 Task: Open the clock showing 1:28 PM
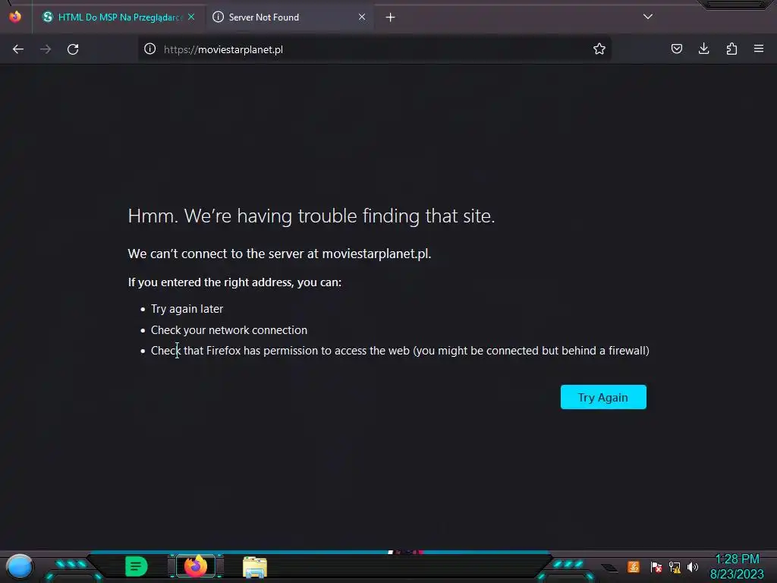(x=737, y=566)
